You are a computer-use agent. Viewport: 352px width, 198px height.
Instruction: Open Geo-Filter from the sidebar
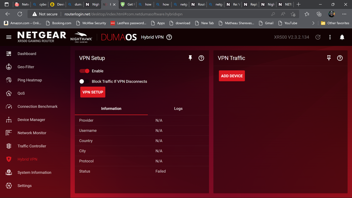[x=26, y=67]
